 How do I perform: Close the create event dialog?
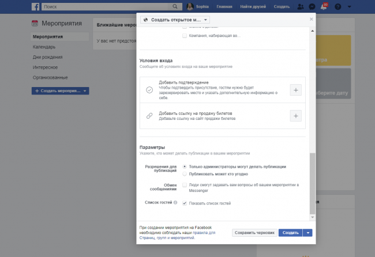pyautogui.click(x=312, y=19)
